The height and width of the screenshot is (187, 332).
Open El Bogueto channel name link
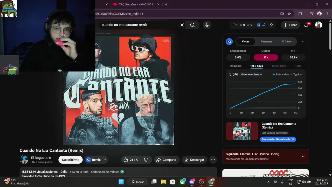click(x=39, y=158)
